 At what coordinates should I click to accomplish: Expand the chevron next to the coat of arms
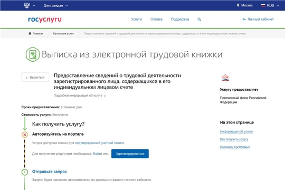click(34, 6)
